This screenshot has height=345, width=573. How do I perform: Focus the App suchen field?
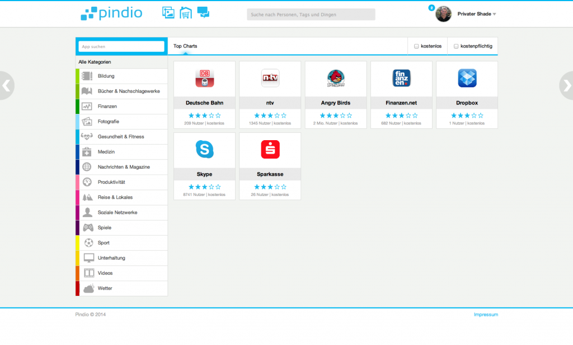121,46
